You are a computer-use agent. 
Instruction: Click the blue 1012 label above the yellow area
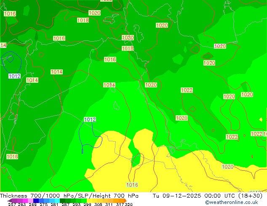tap(90, 119)
